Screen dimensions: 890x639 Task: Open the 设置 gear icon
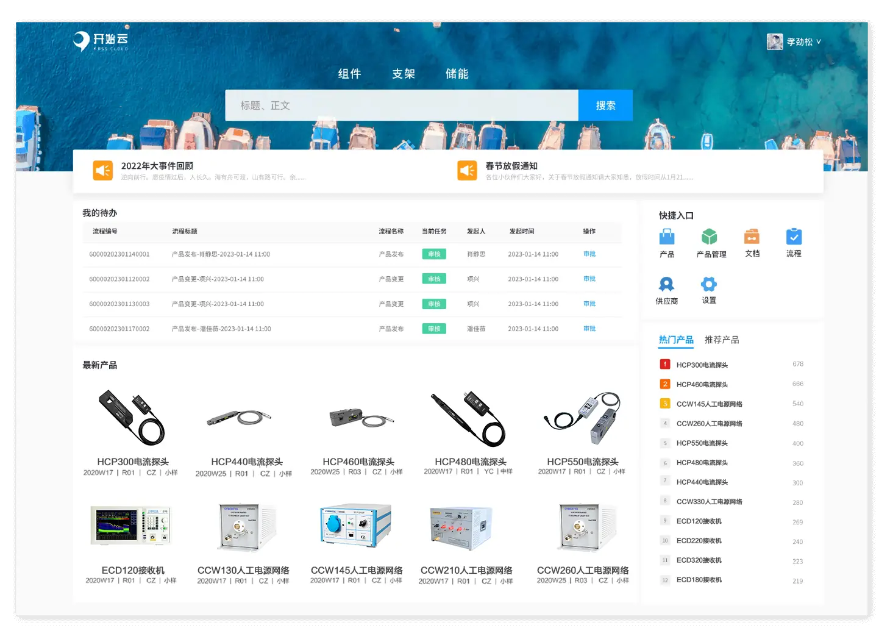click(709, 284)
